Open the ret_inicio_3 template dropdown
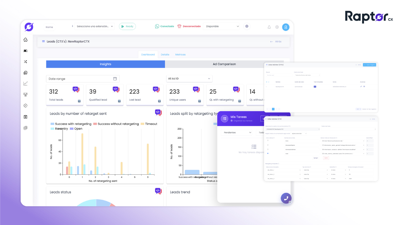 point(283,178)
